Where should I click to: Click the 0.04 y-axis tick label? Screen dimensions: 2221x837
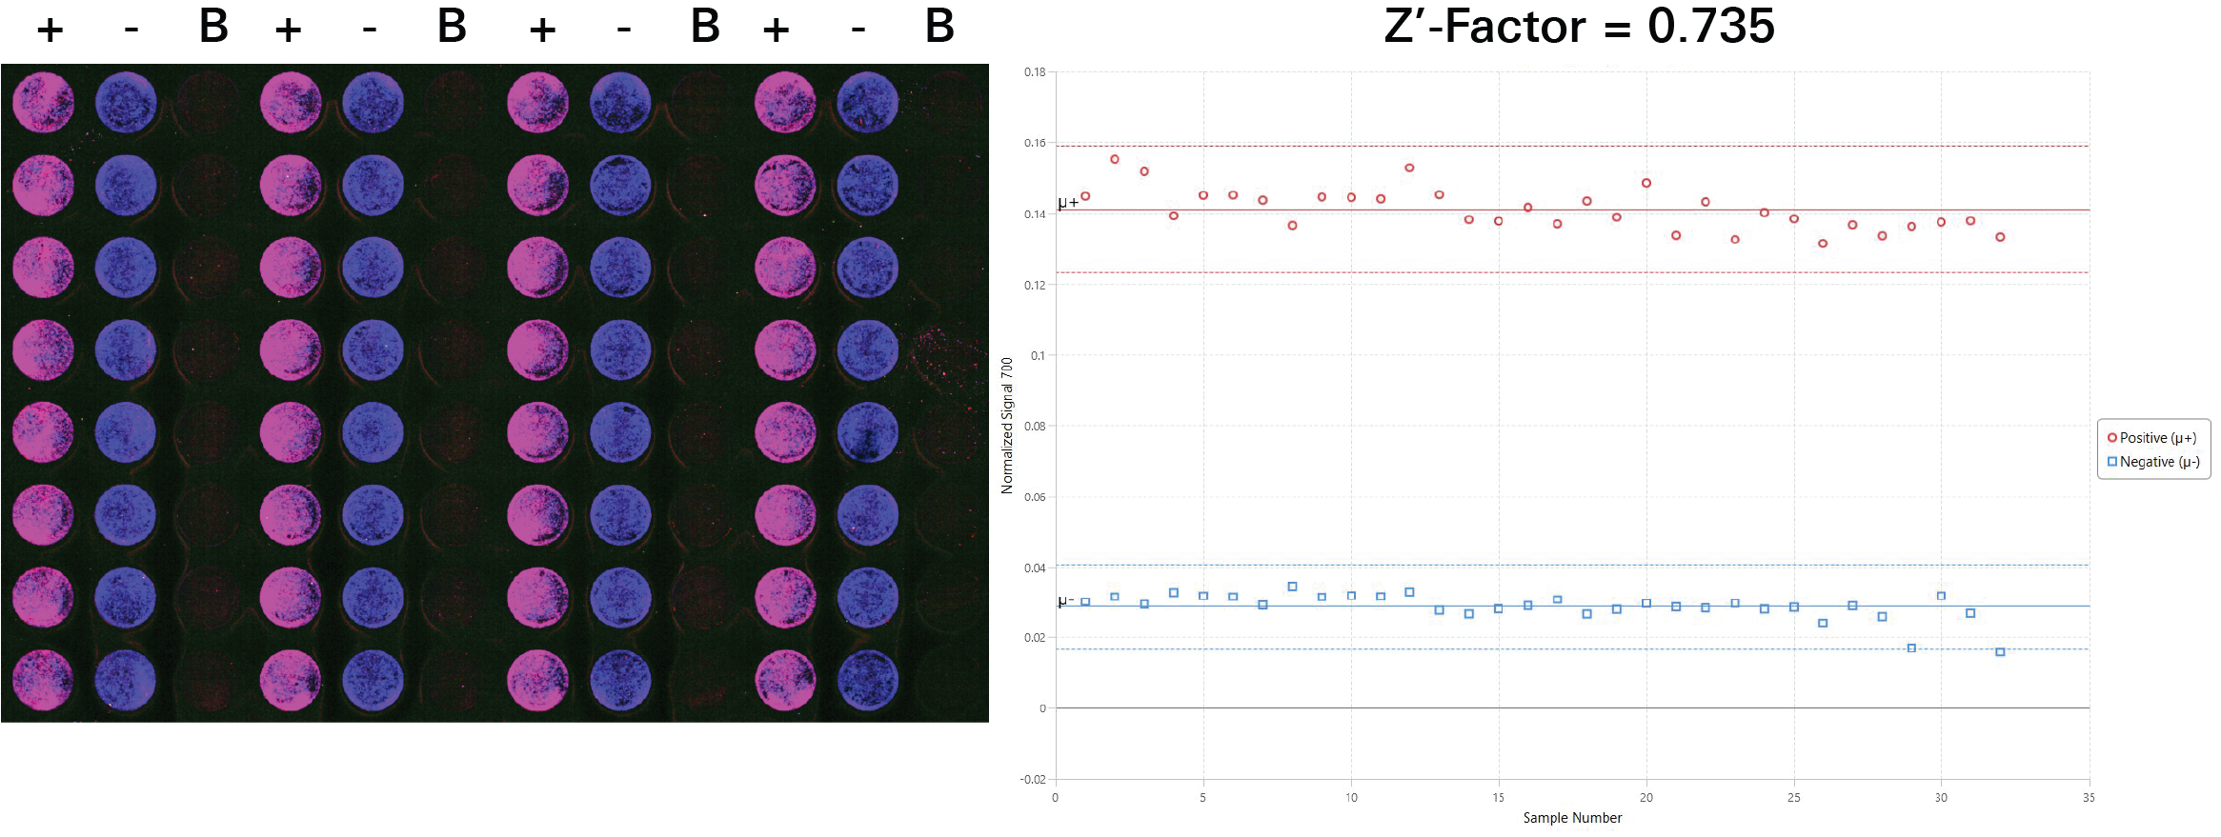pos(1035,568)
